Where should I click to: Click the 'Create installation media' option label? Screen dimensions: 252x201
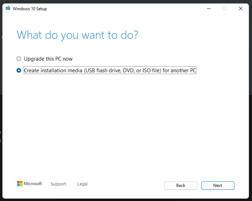pyautogui.click(x=110, y=71)
